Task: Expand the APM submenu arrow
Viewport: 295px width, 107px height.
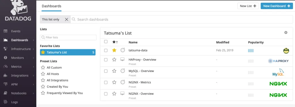Action: pos(33,84)
